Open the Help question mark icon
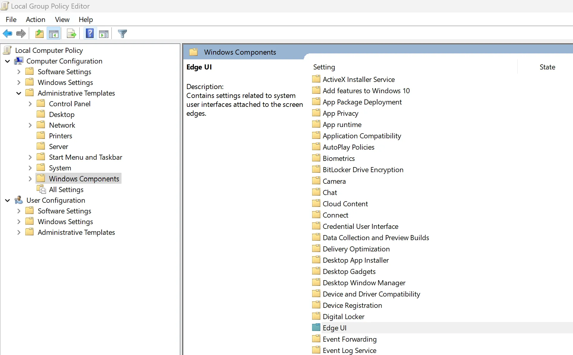 click(90, 34)
